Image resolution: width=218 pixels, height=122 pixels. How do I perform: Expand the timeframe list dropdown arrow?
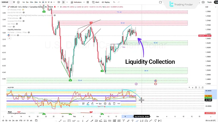(x=54, y=2)
